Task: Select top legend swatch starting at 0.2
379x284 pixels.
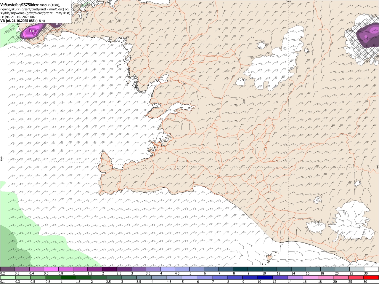Action: tap(8, 269)
